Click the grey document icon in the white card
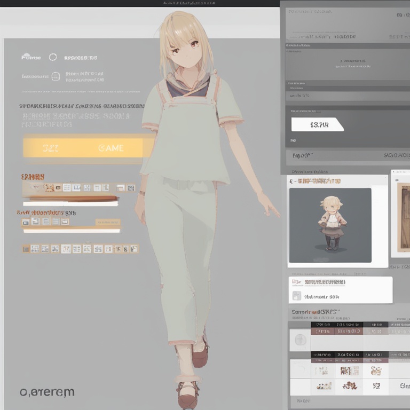The height and width of the screenshot is (410, 410). coord(296,296)
